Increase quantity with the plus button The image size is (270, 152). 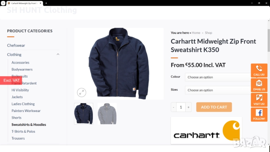[188, 107]
